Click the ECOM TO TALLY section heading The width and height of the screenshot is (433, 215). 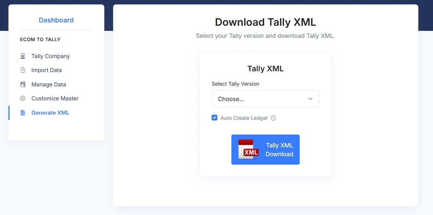click(40, 40)
